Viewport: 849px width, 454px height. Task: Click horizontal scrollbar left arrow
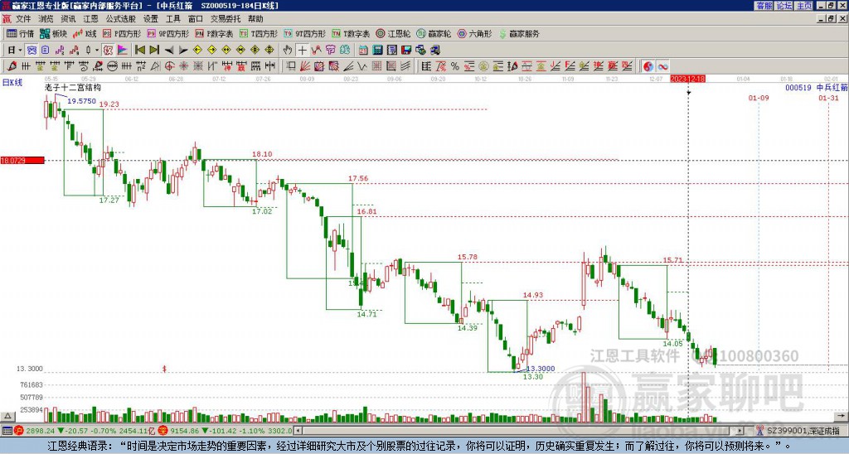pos(298,431)
